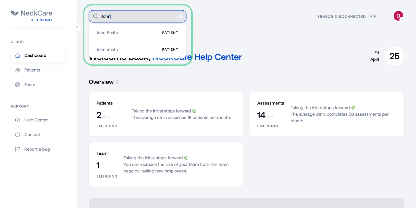This screenshot has width=416, height=208.
Task: Click the first PATIENT badge
Action: tap(170, 33)
